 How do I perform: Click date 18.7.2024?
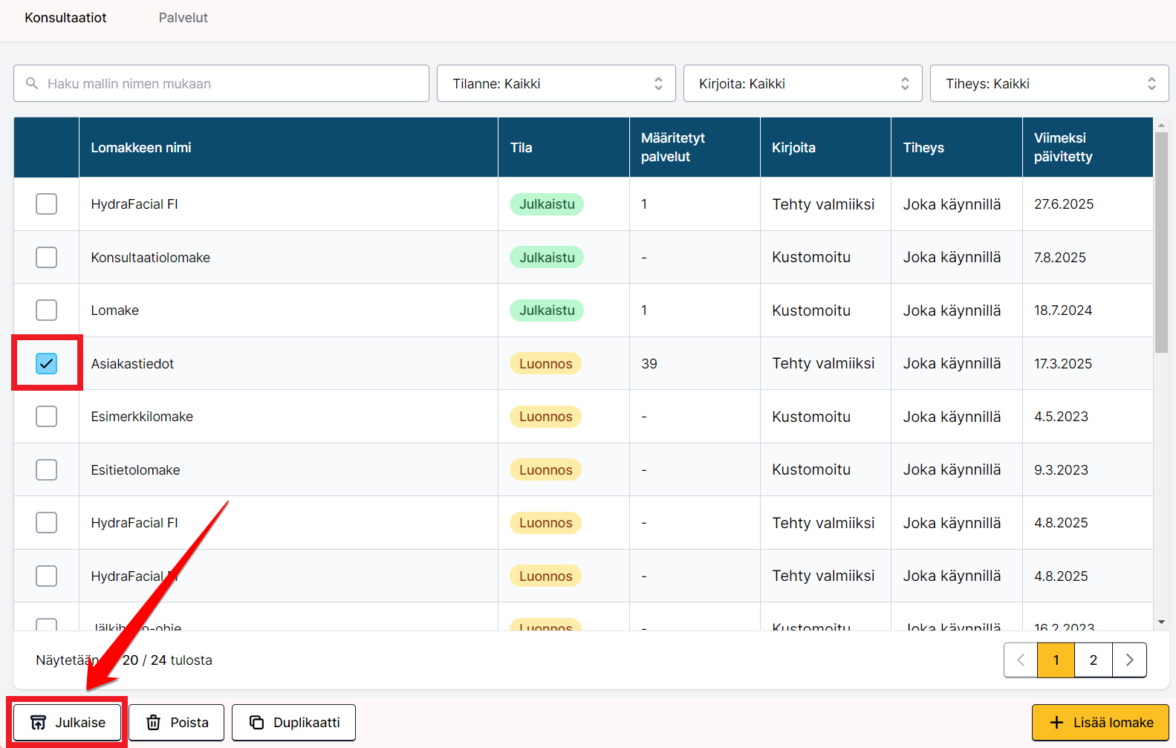pos(1063,310)
